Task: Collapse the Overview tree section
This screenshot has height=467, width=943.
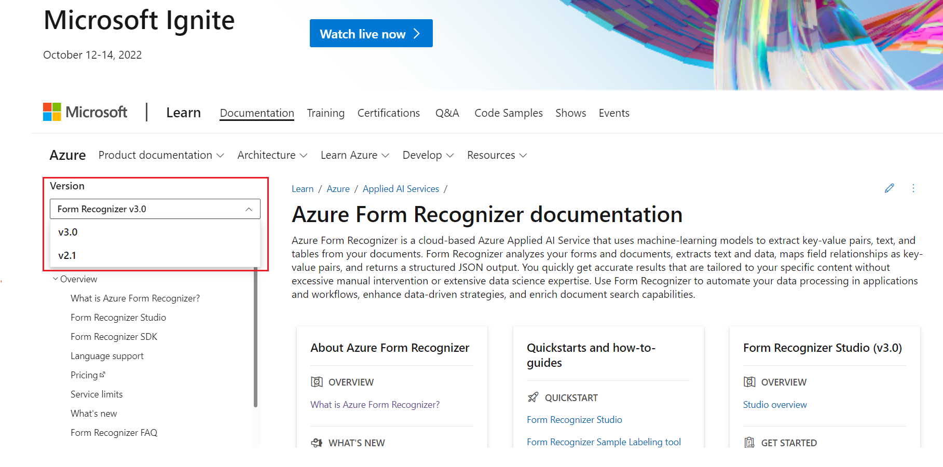Action: pyautogui.click(x=56, y=279)
